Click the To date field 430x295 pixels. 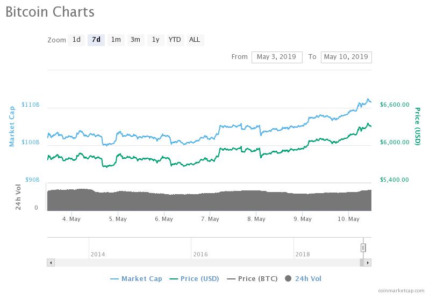pos(346,57)
